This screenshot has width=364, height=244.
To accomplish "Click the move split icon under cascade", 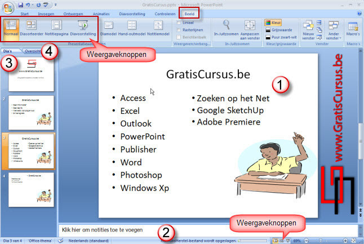I will coord(319,37).
